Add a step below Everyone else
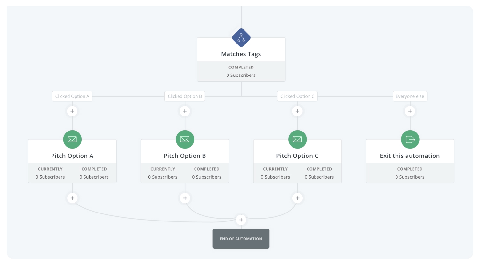This screenshot has height=265, width=480. pyautogui.click(x=410, y=111)
